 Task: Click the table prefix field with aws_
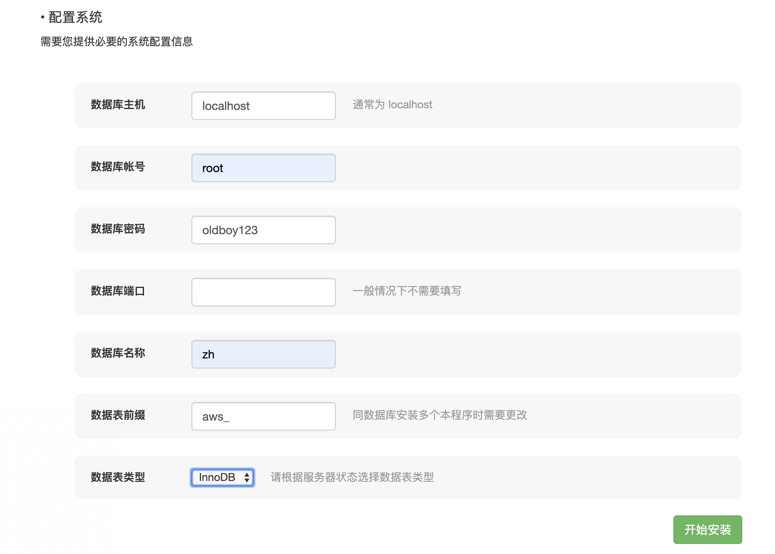coord(263,416)
